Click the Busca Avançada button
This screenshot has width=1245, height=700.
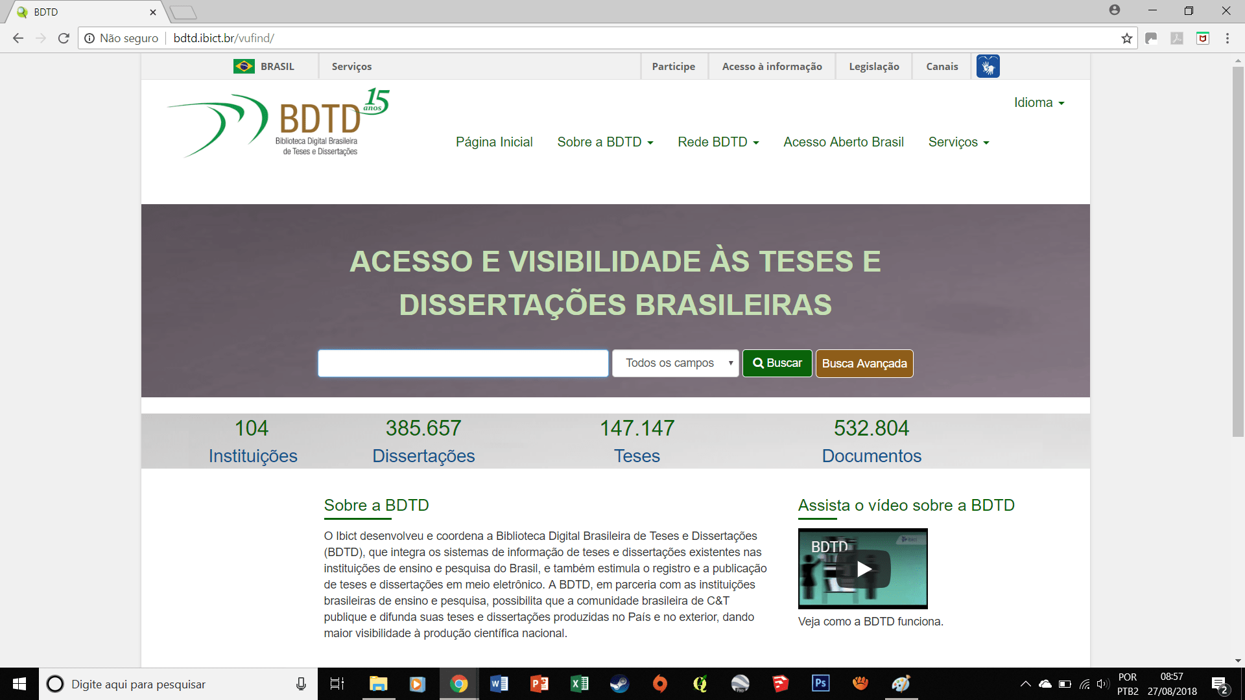864,363
